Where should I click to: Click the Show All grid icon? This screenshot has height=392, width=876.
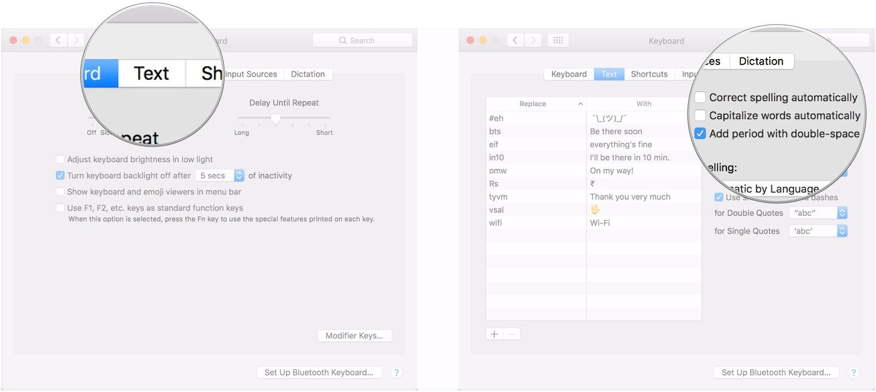558,41
